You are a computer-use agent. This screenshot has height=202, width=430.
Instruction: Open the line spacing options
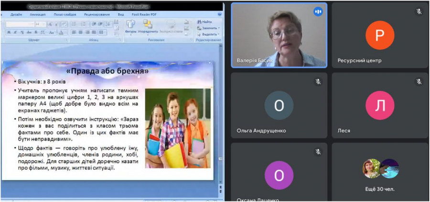coord(108,24)
